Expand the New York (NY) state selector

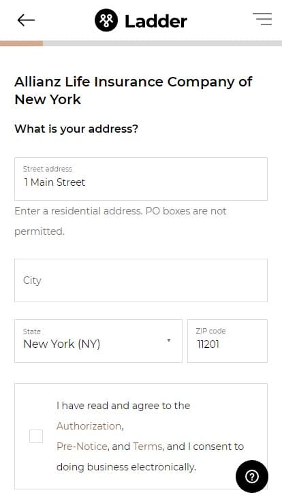(x=98, y=341)
